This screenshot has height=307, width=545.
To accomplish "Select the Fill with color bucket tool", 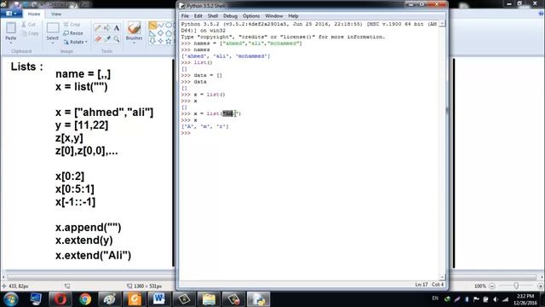I will click(107, 28).
